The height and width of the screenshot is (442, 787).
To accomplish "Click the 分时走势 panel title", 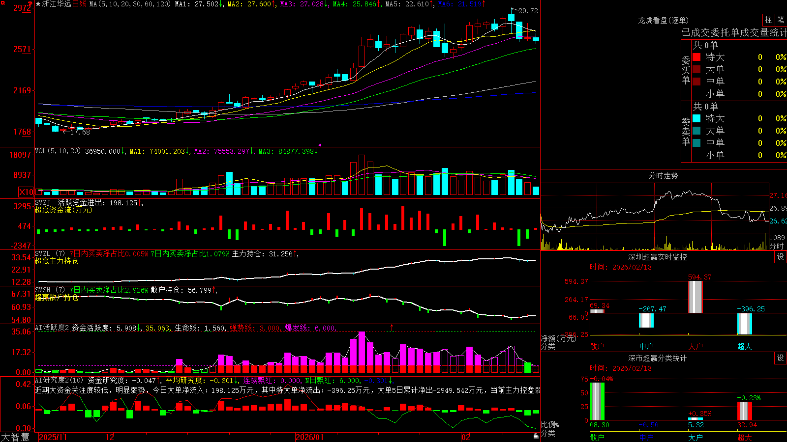I will (663, 175).
